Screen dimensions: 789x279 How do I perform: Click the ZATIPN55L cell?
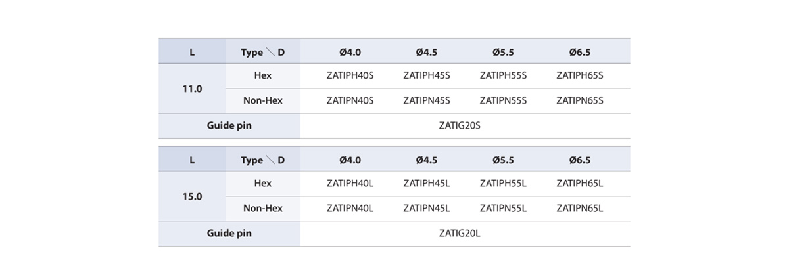(504, 208)
